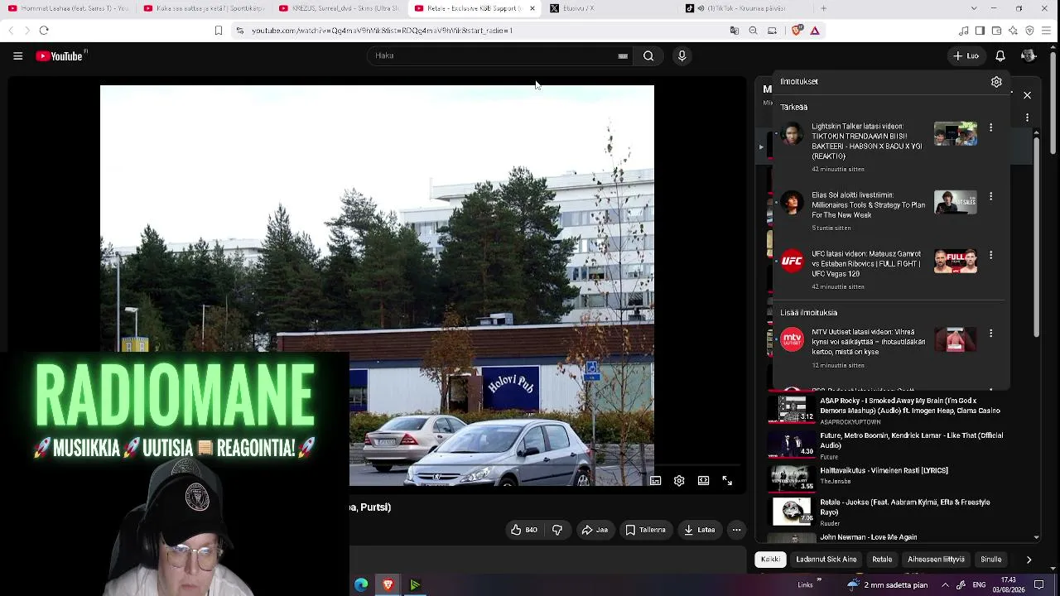Switch to the KREZUS Surreal_dvd tab

click(x=339, y=8)
